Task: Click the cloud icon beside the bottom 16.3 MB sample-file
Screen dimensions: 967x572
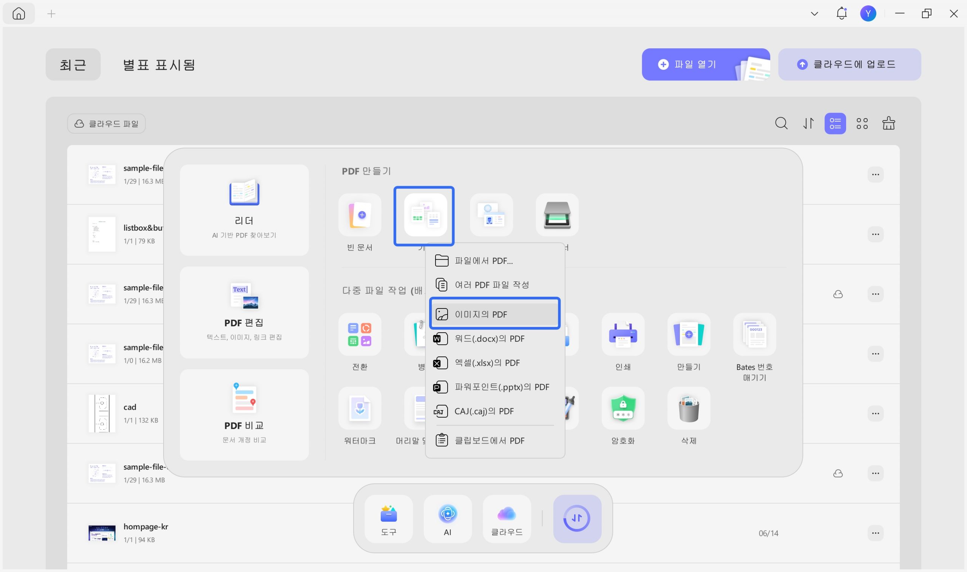Action: click(838, 473)
